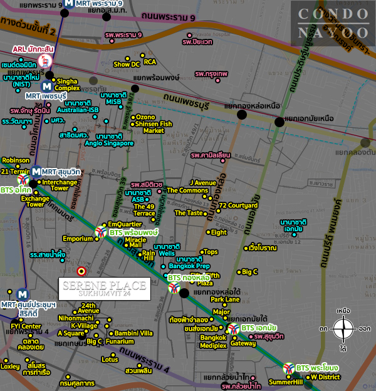The image size is (376, 391).
Task: Click the Interchange Tower label
Action: pos(60,185)
